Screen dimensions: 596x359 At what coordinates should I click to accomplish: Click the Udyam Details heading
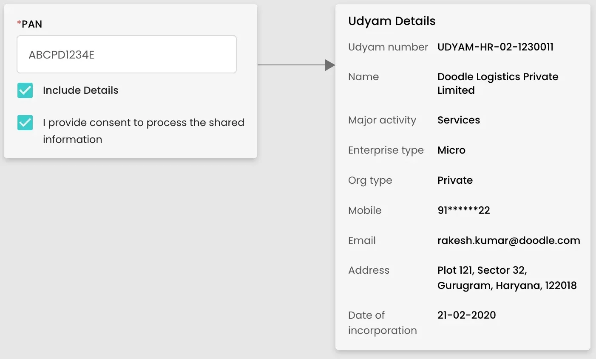(392, 21)
